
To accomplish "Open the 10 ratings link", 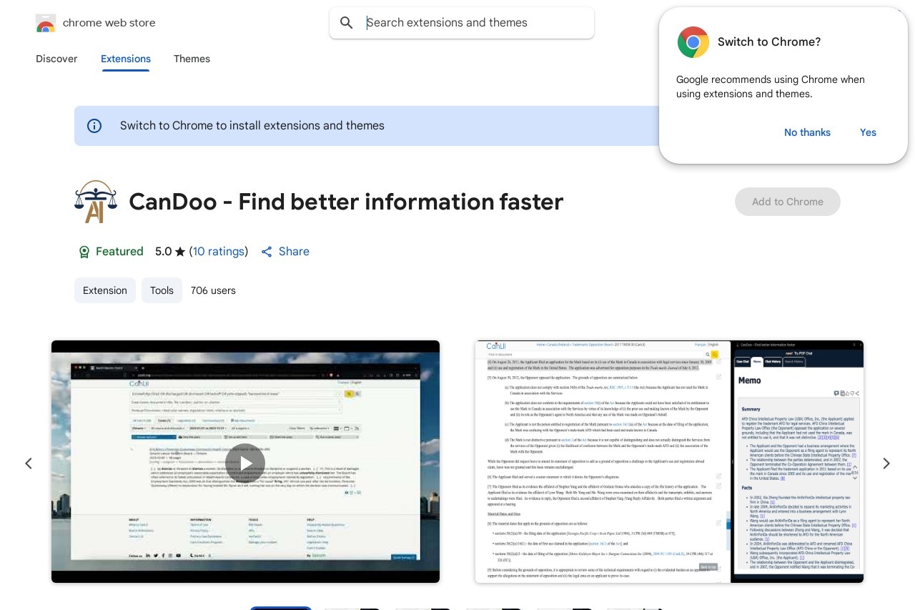I will (219, 252).
